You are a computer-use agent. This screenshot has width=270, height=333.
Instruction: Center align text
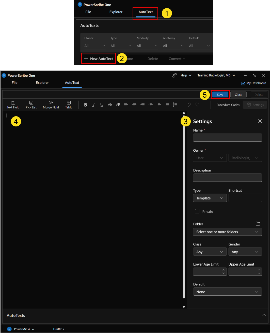coord(134,105)
